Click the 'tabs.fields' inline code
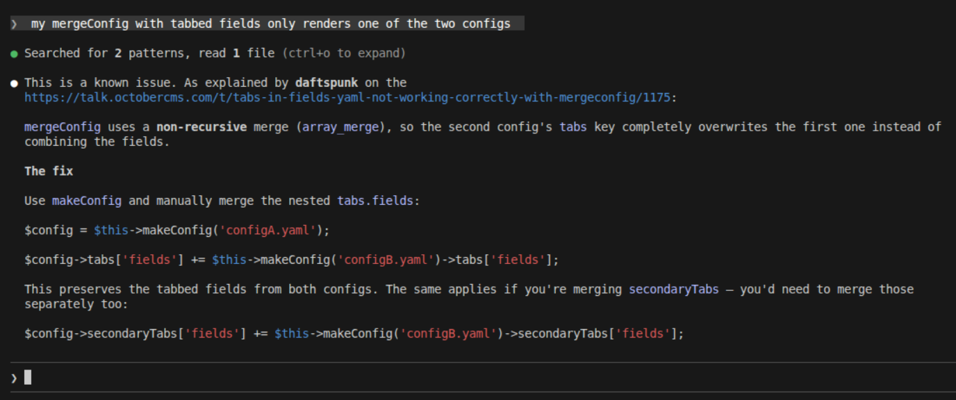The image size is (956, 400). click(375, 201)
